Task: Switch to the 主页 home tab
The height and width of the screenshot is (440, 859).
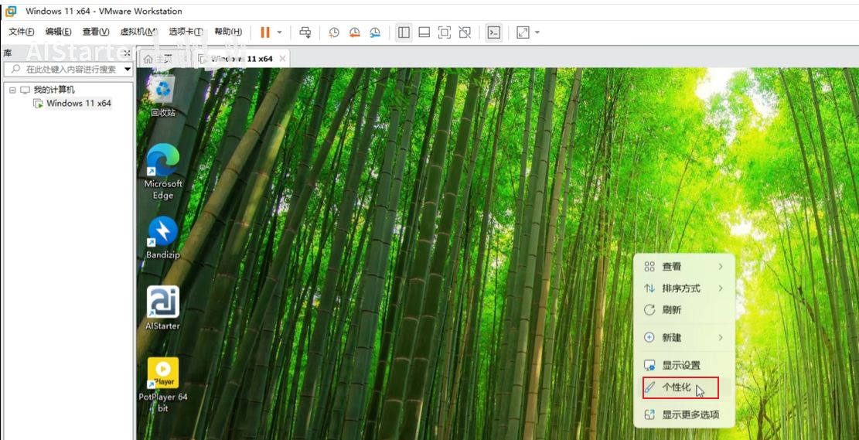Action: tap(158, 59)
